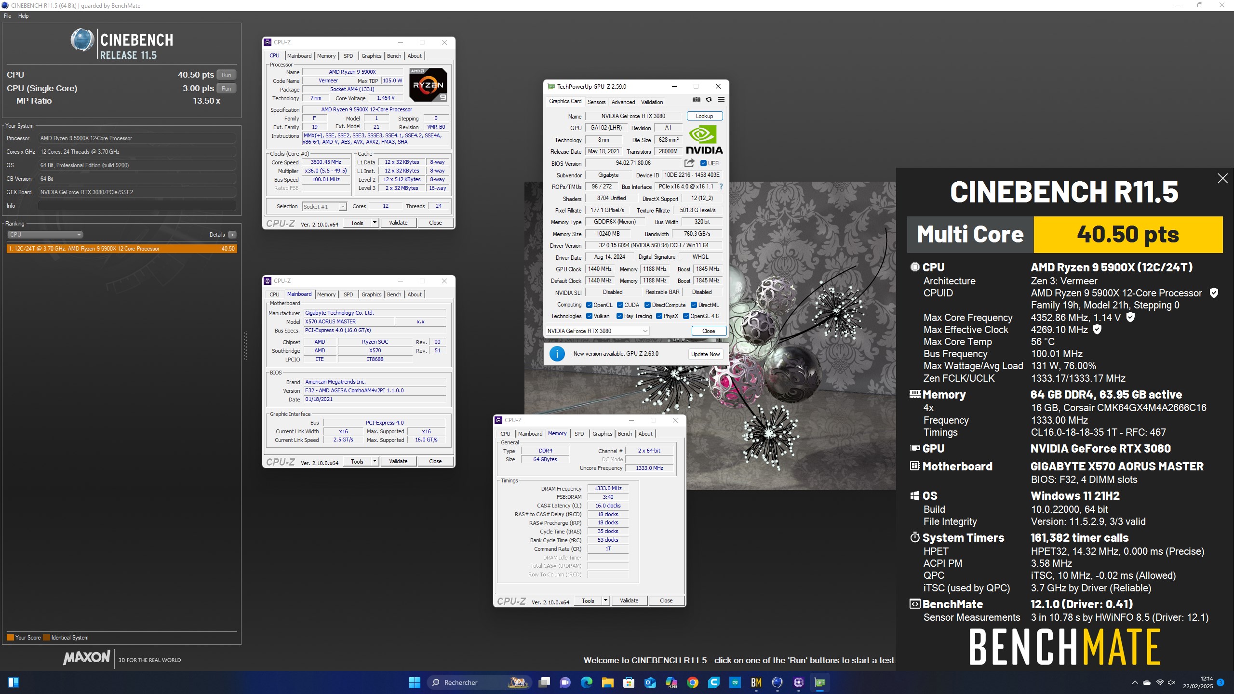Toggle the Vulkan checkbox
The width and height of the screenshot is (1234, 694).
589,316
